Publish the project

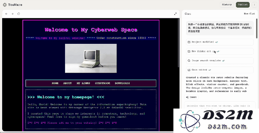[243, 5]
